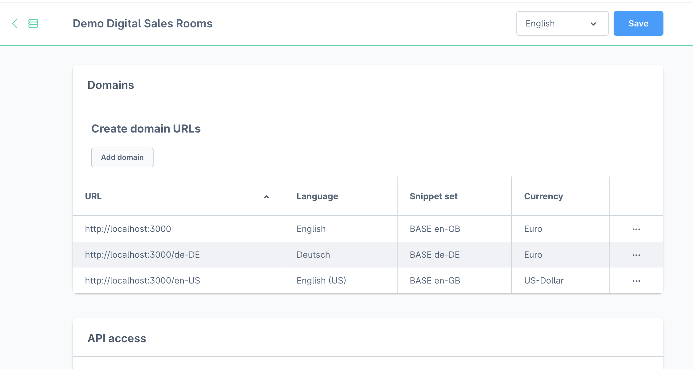The height and width of the screenshot is (369, 693).
Task: Click the BASE de-DE snippet set cell
Action: 435,255
